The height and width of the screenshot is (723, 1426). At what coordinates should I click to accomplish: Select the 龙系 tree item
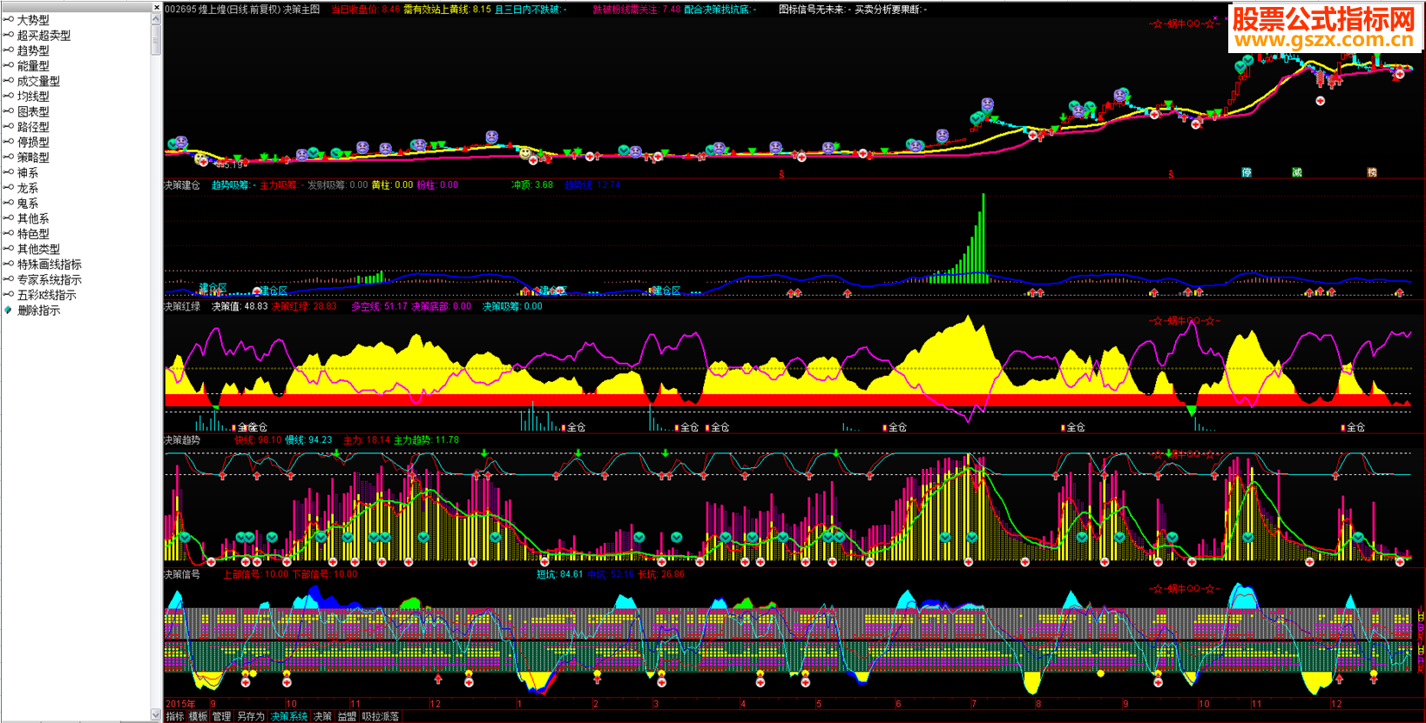click(28, 188)
